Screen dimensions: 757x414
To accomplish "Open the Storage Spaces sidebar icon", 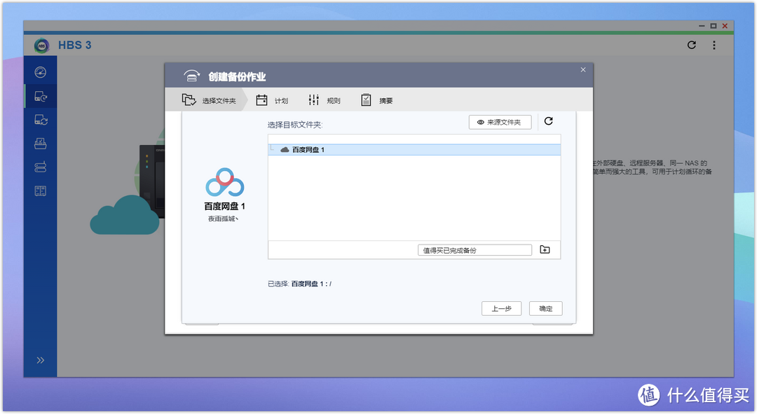I will (x=41, y=167).
